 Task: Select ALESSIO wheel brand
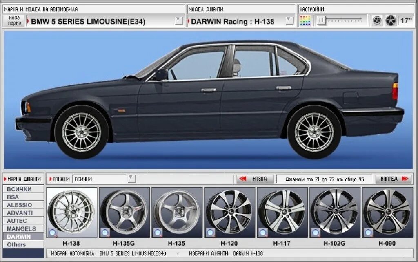[23, 205]
